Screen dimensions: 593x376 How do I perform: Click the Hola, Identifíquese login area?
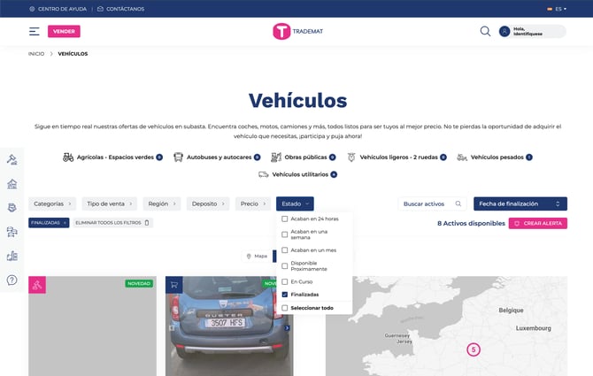(x=533, y=31)
